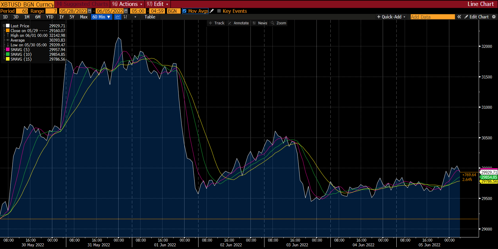The width and height of the screenshot is (498, 249).
Task: Open chart settings gear icon
Action: [x=494, y=17]
